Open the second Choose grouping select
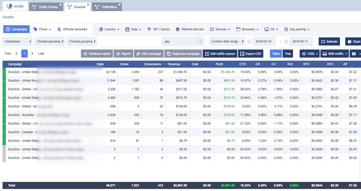 [82, 41]
